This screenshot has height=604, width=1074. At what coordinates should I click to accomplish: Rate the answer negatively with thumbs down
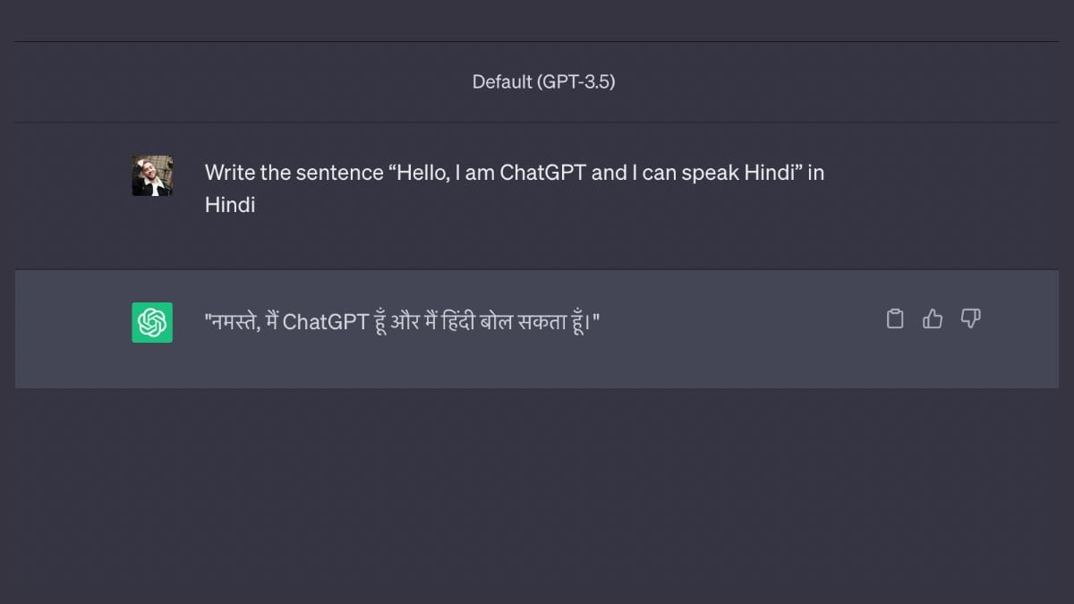click(971, 319)
